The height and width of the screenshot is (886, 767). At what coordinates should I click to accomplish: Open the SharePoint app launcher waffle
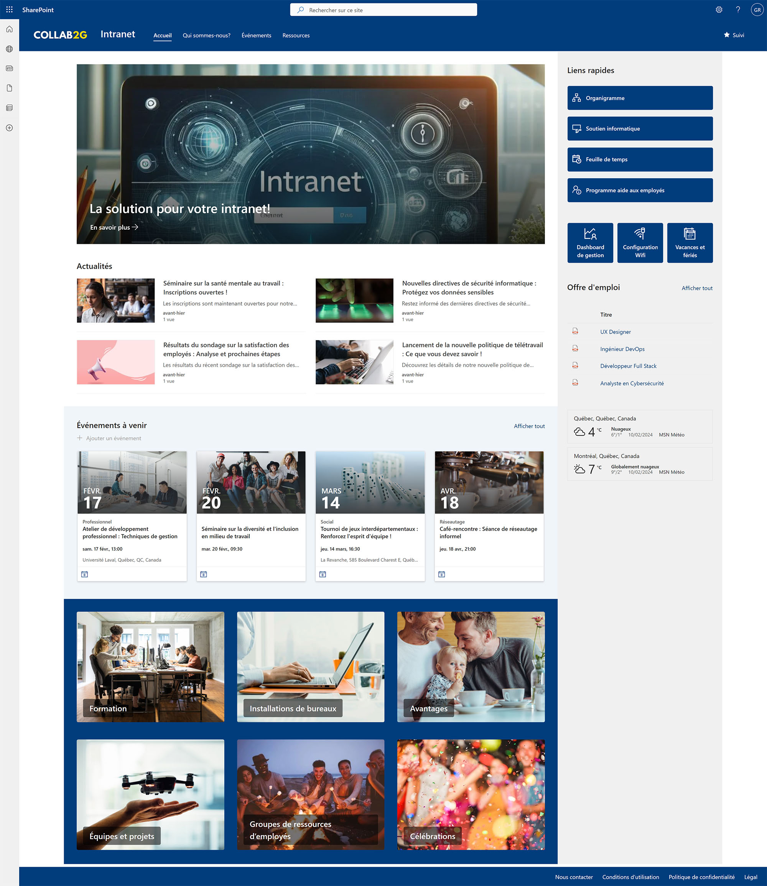click(x=10, y=10)
